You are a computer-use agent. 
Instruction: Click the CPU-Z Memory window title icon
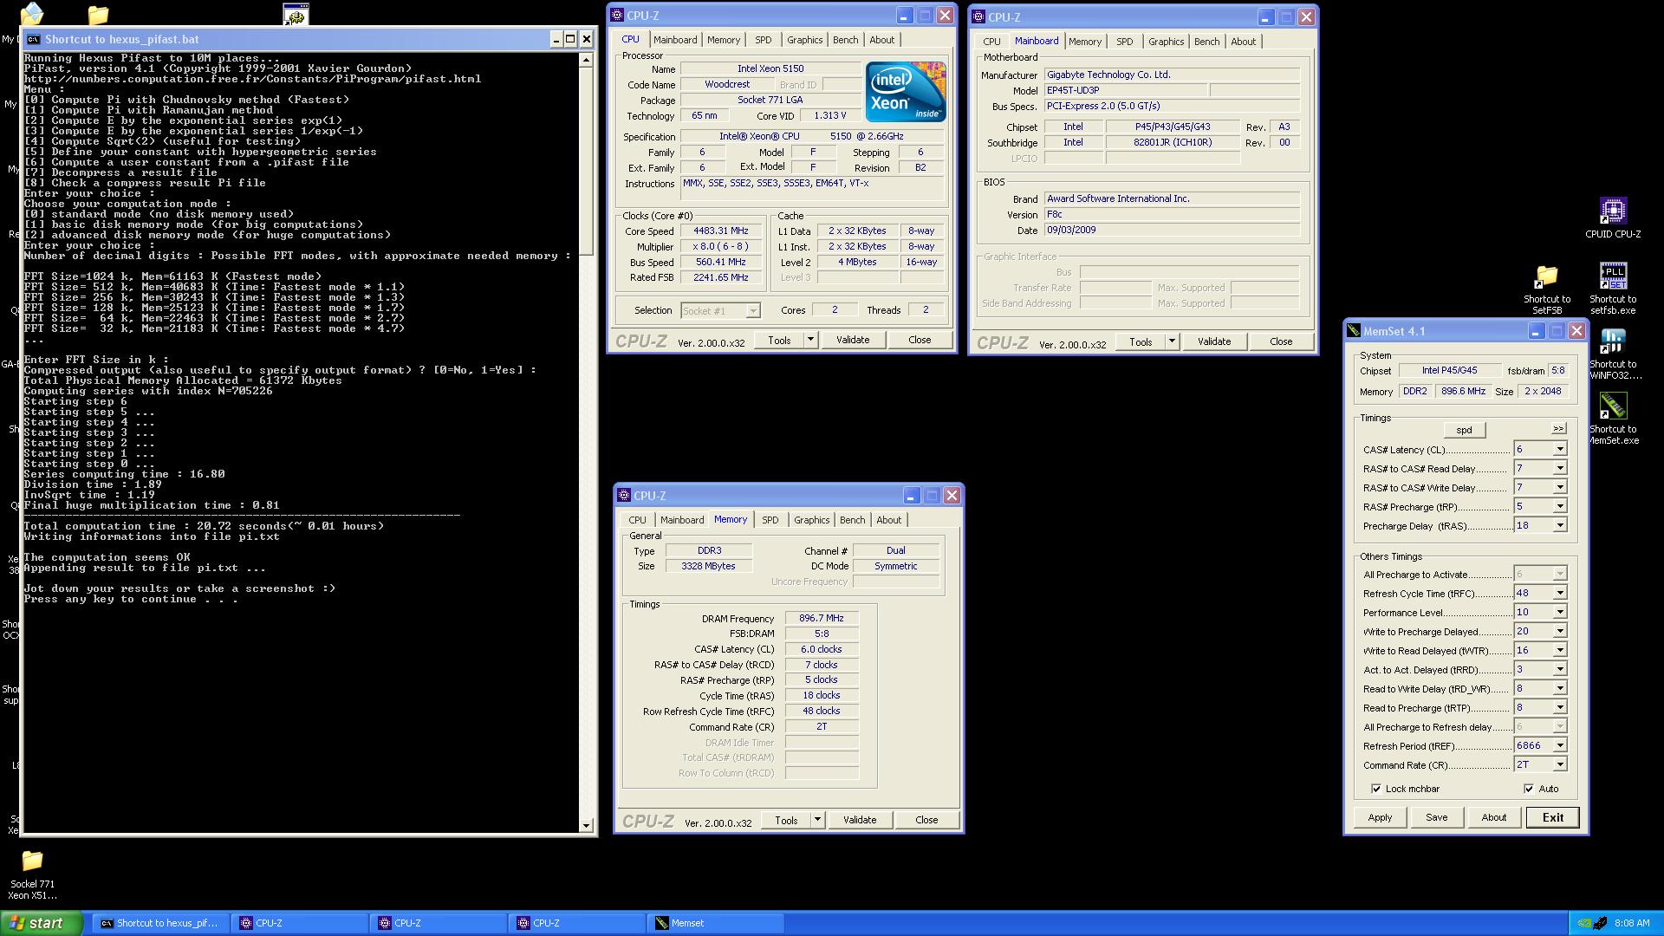pos(623,495)
